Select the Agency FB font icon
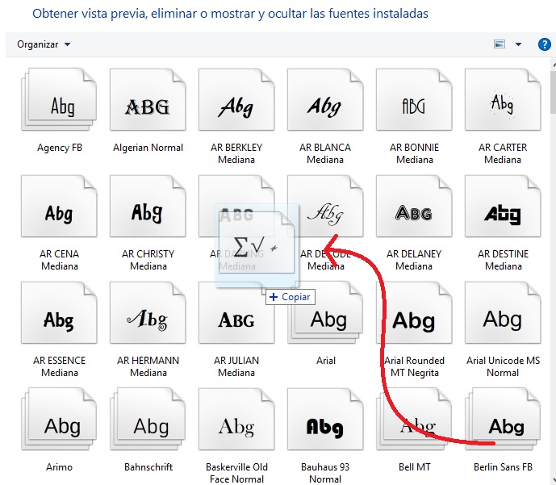The height and width of the screenshot is (485, 556). [60, 105]
